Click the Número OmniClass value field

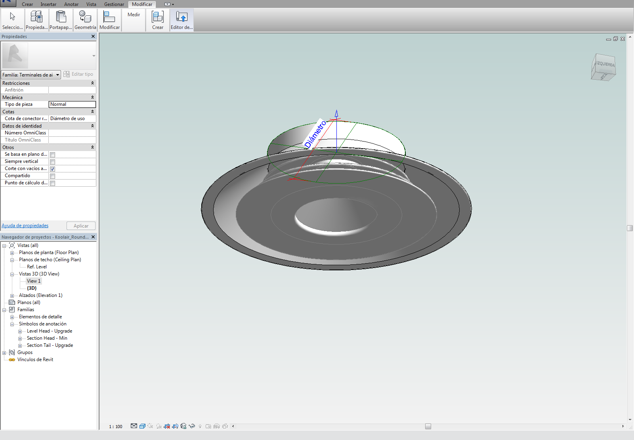pyautogui.click(x=72, y=133)
